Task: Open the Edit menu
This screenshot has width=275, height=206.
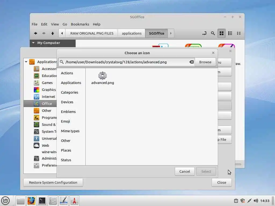Action: tap(44, 24)
